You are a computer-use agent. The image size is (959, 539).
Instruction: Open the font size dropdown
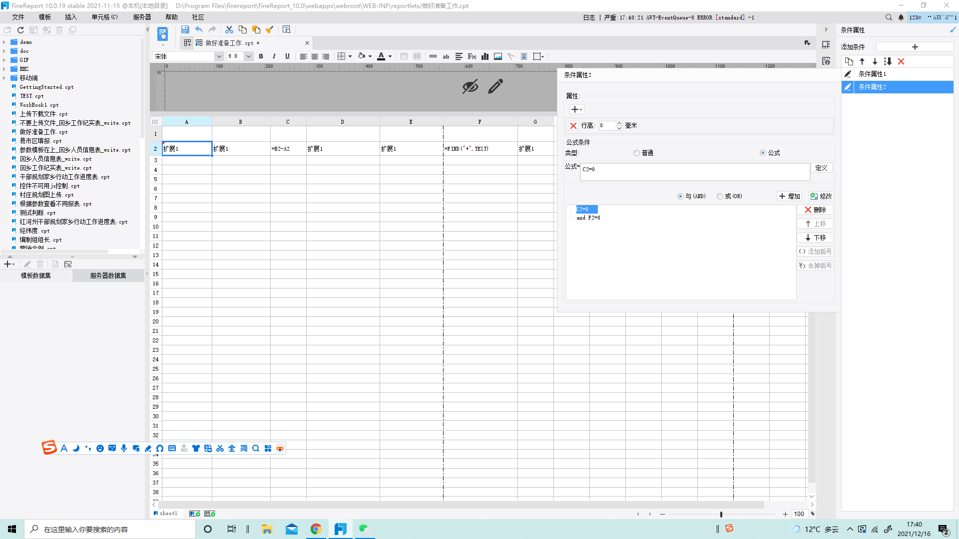click(x=248, y=56)
